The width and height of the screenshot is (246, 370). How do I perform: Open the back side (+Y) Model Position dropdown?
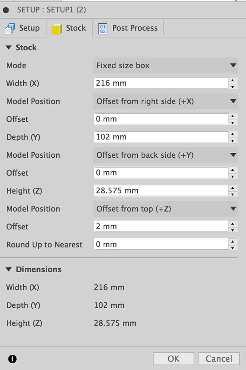pos(165,155)
